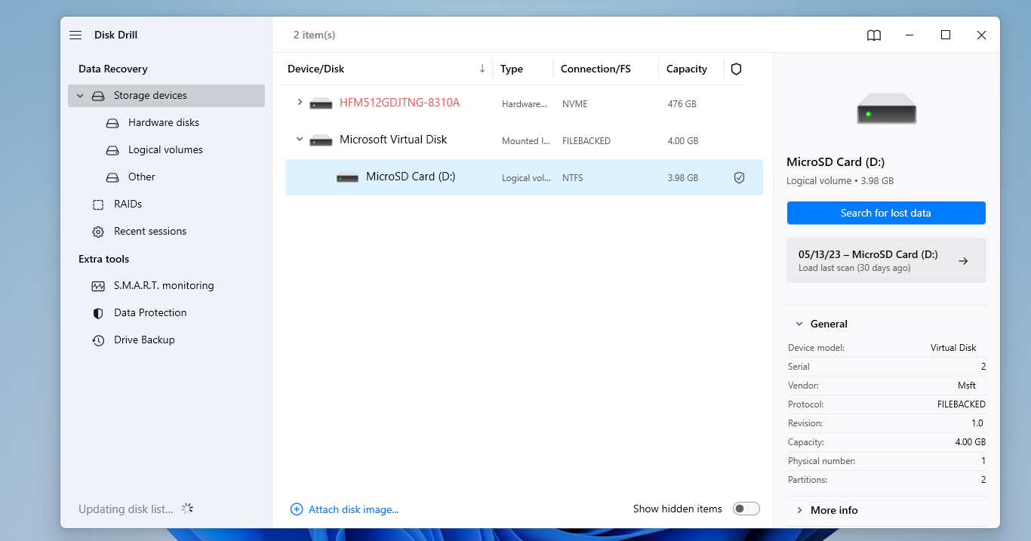Open the hamburger menu next to Disk Drill
This screenshot has height=541, width=1031.
tap(75, 35)
